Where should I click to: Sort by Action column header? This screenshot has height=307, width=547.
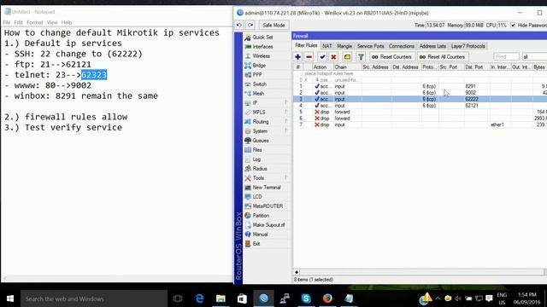[x=323, y=67]
